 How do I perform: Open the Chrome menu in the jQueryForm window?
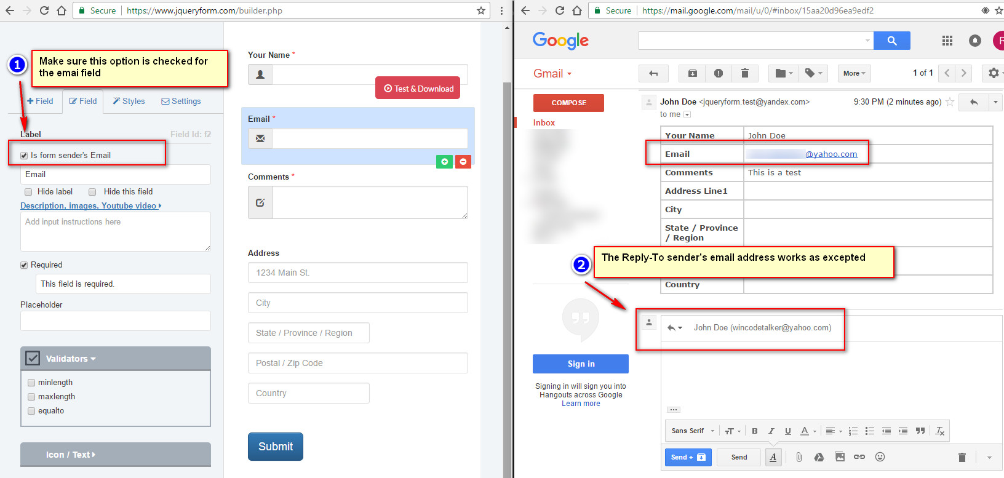point(502,10)
